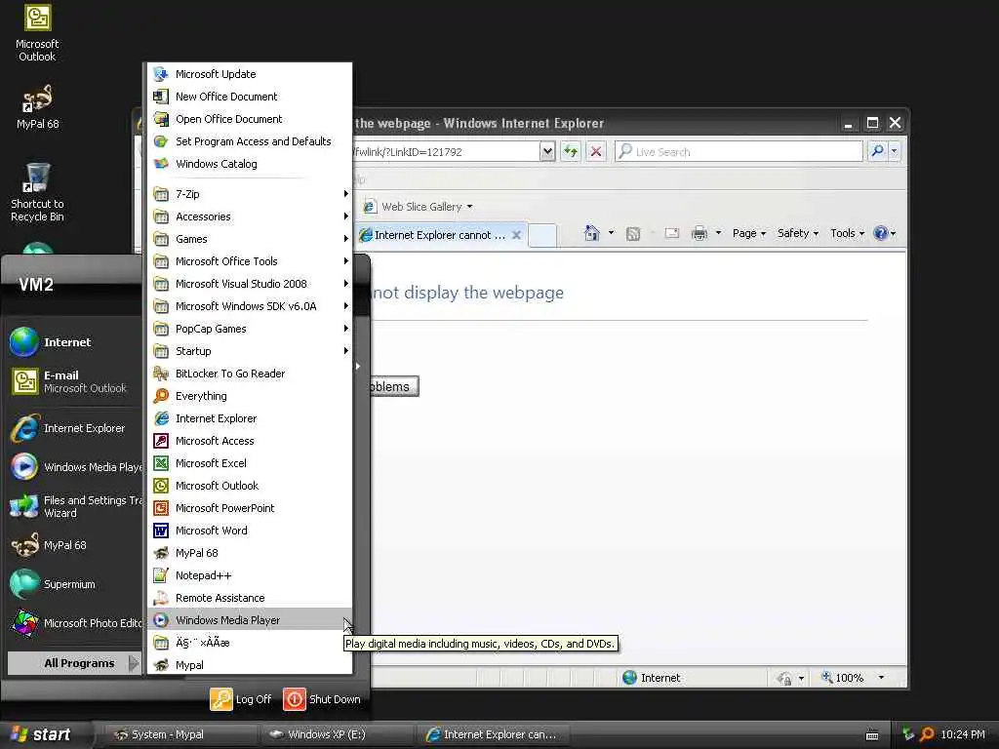Select Open Office Document entry
The image size is (999, 749).
[250, 118]
